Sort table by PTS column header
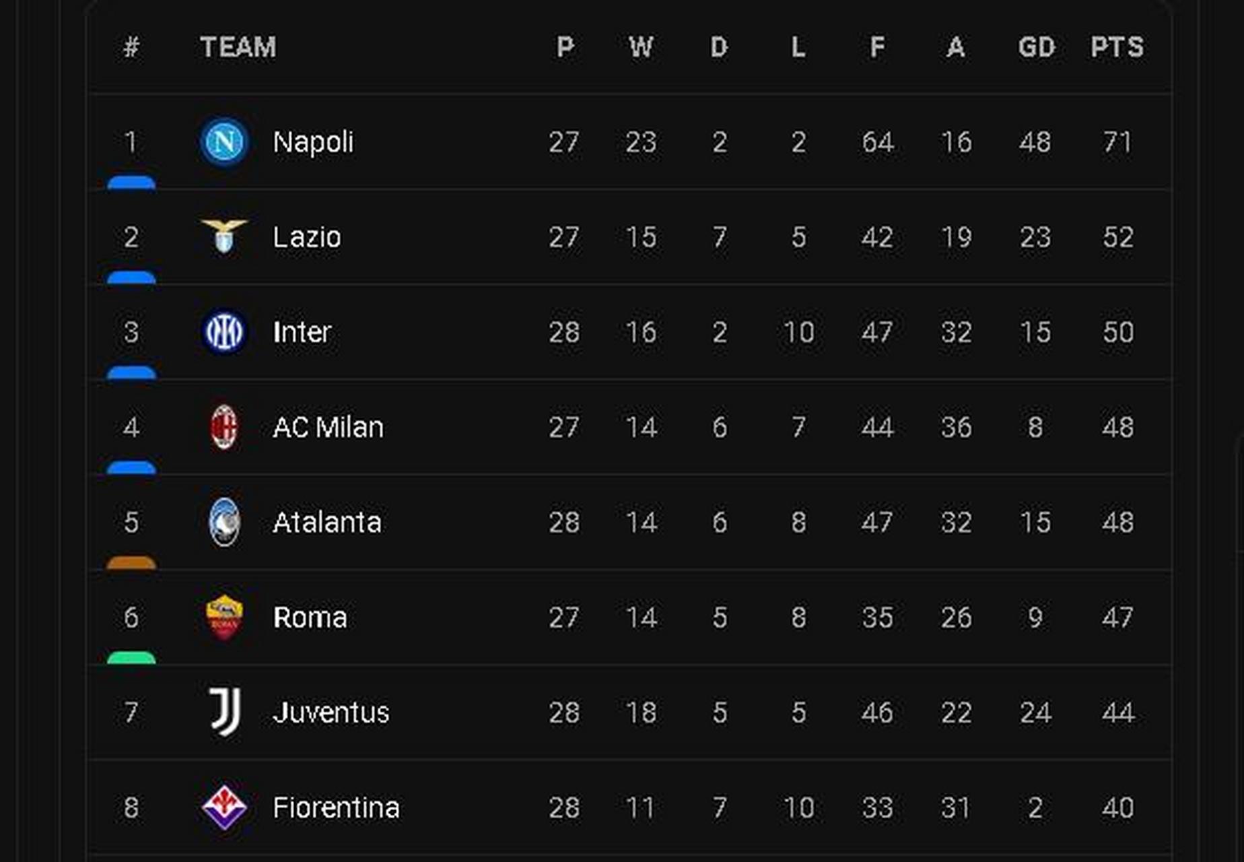Image resolution: width=1244 pixels, height=862 pixels. tap(1117, 47)
